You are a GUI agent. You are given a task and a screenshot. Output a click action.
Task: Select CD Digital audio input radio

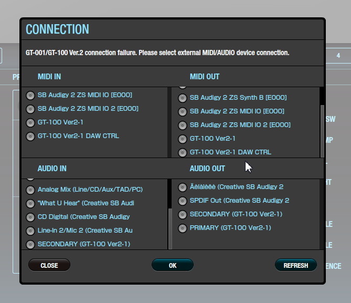pyautogui.click(x=30, y=217)
